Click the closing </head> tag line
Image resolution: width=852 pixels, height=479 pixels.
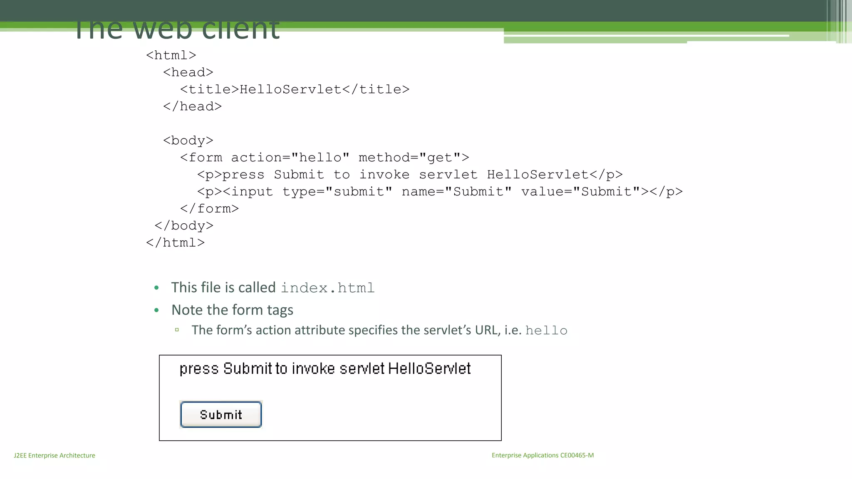coord(192,106)
